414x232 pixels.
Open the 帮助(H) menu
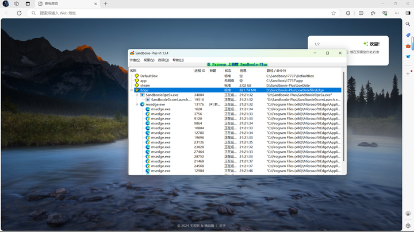(178, 60)
